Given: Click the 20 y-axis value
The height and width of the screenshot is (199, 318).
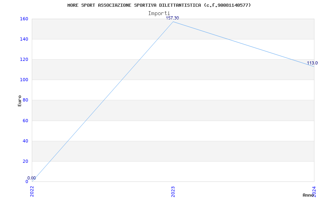Looking at the screenshot, I should (x=25, y=161).
